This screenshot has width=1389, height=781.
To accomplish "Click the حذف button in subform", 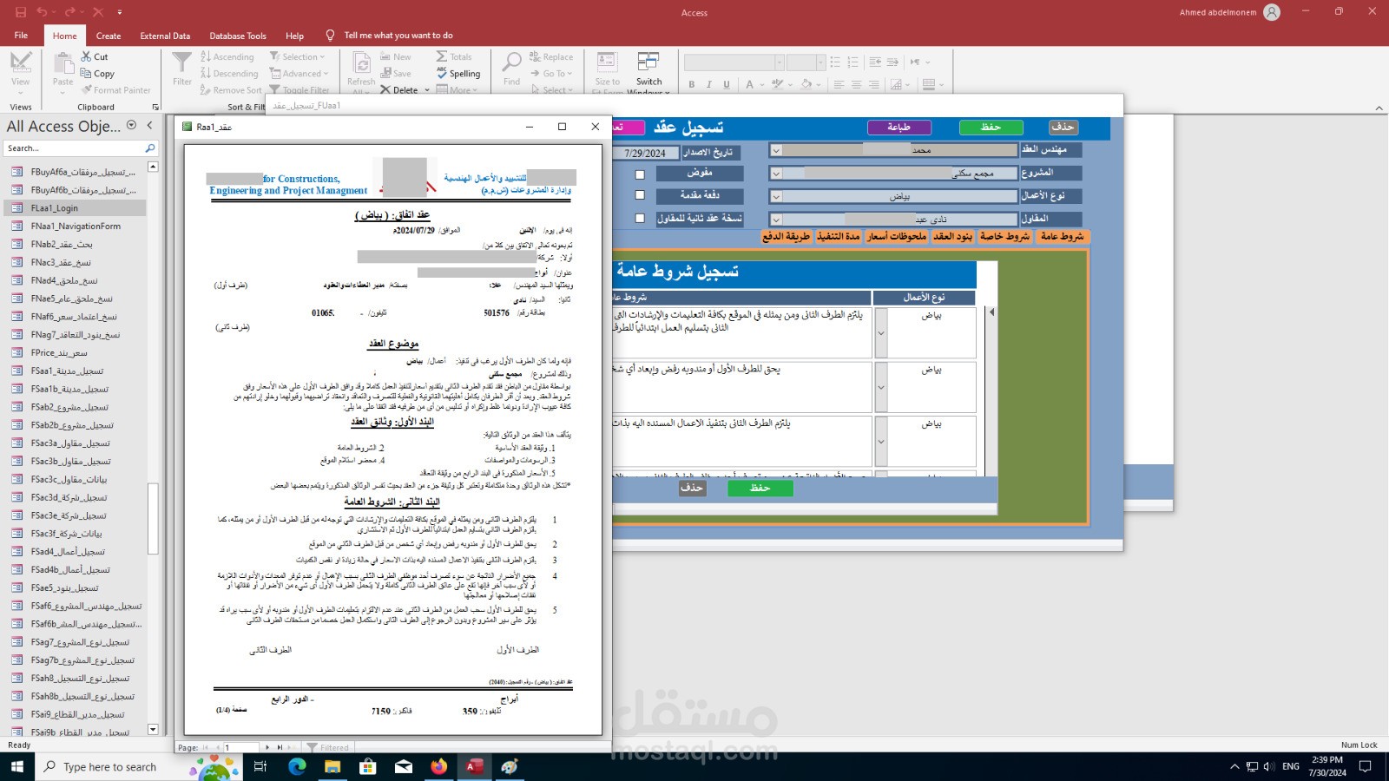I will 692,489.
